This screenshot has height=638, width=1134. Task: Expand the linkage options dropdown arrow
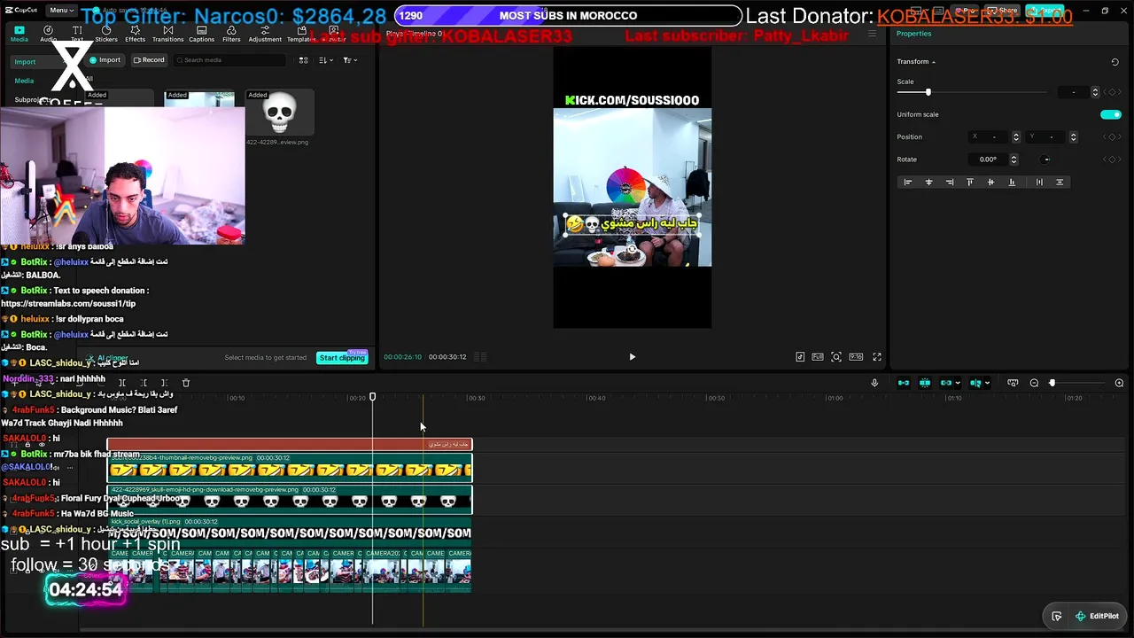coord(958,383)
